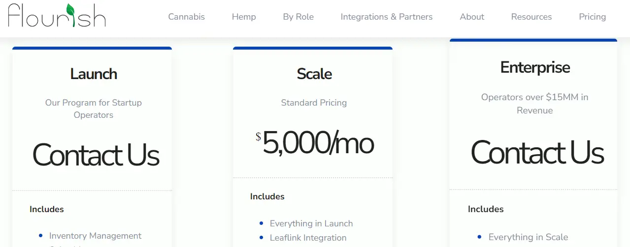Click Leaflink Integration list item
Image resolution: width=630 pixels, height=247 pixels.
(308, 238)
